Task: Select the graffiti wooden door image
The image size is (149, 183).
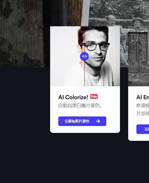Action: pos(139,56)
